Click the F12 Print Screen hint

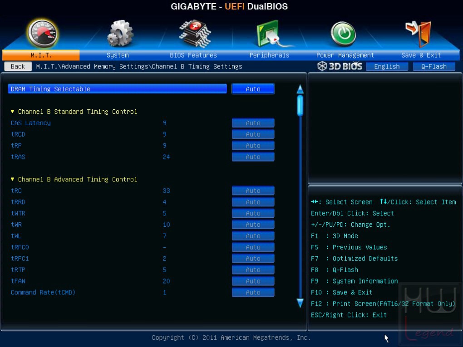[x=383, y=303]
